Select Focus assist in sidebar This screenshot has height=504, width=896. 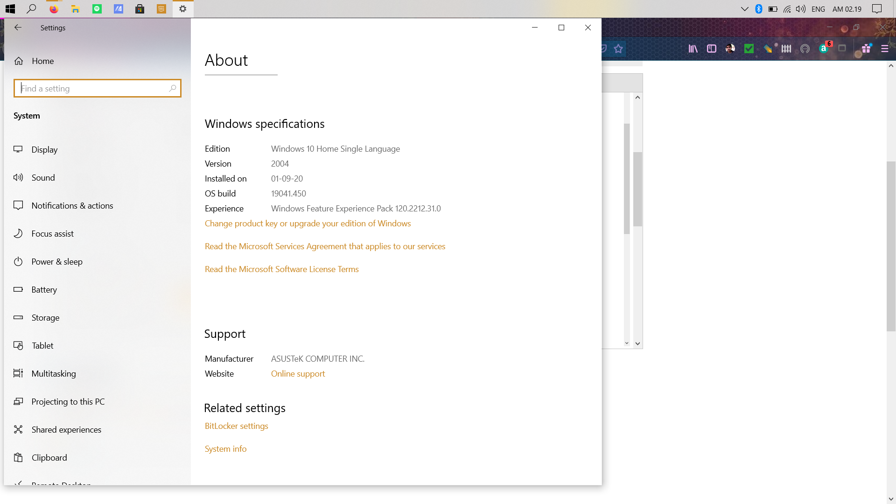[52, 234]
